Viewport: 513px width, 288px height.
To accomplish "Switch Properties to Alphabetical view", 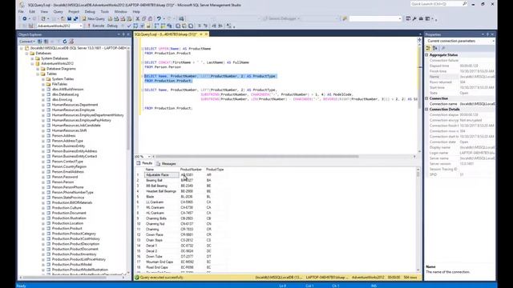I will tap(435, 48).
